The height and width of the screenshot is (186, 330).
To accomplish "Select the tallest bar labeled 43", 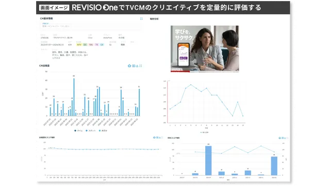I will [x=74, y=97].
